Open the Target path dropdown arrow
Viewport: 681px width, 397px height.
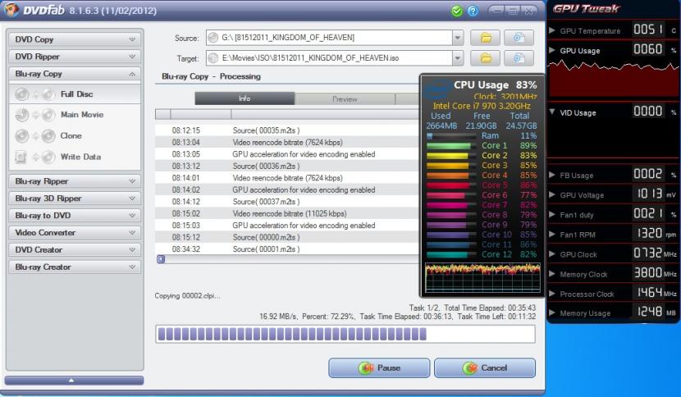[x=457, y=57]
